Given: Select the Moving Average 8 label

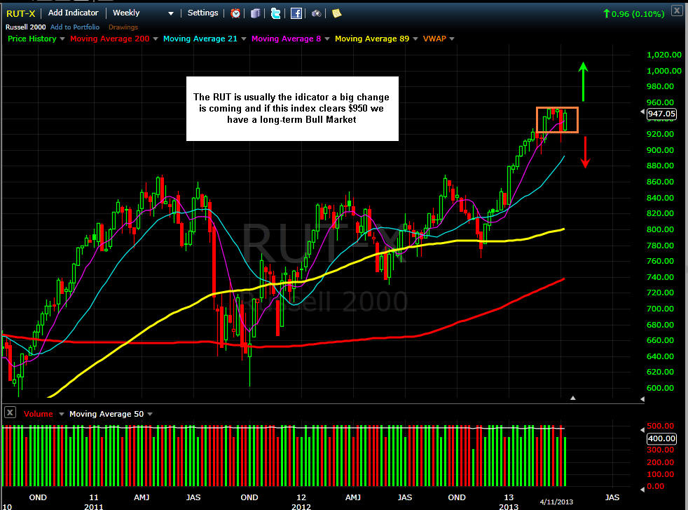Looking at the screenshot, I should click(x=286, y=39).
